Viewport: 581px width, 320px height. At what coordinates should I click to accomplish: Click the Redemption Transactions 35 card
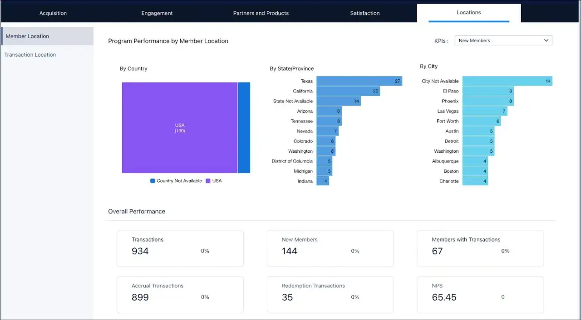[330, 295]
